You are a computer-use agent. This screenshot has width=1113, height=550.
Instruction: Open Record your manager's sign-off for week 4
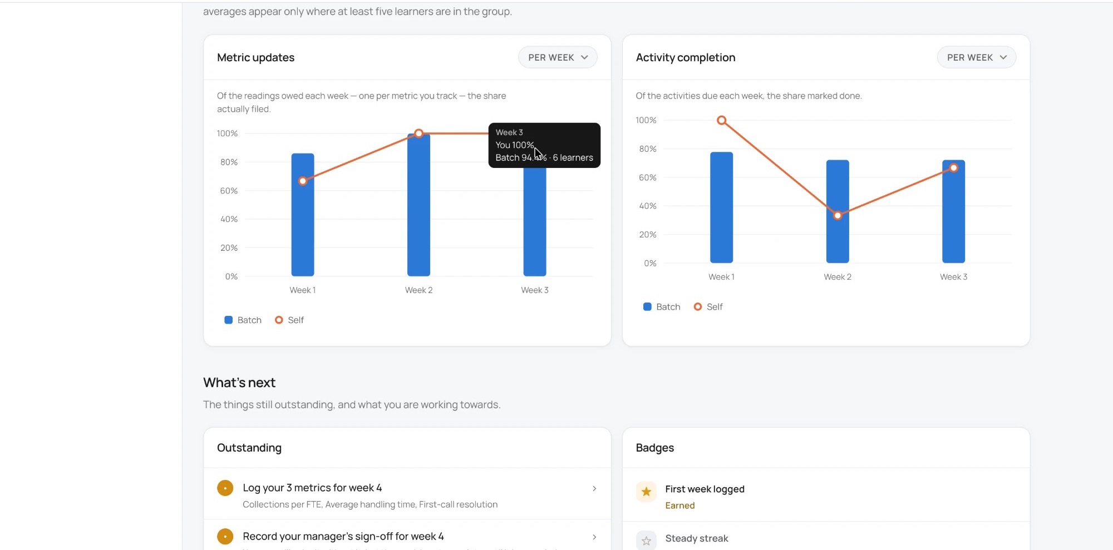pyautogui.click(x=407, y=536)
